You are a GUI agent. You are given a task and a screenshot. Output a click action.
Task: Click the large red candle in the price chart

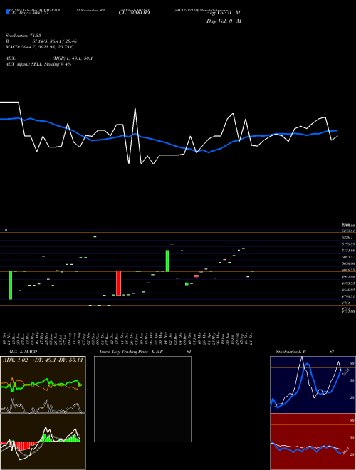(x=119, y=283)
